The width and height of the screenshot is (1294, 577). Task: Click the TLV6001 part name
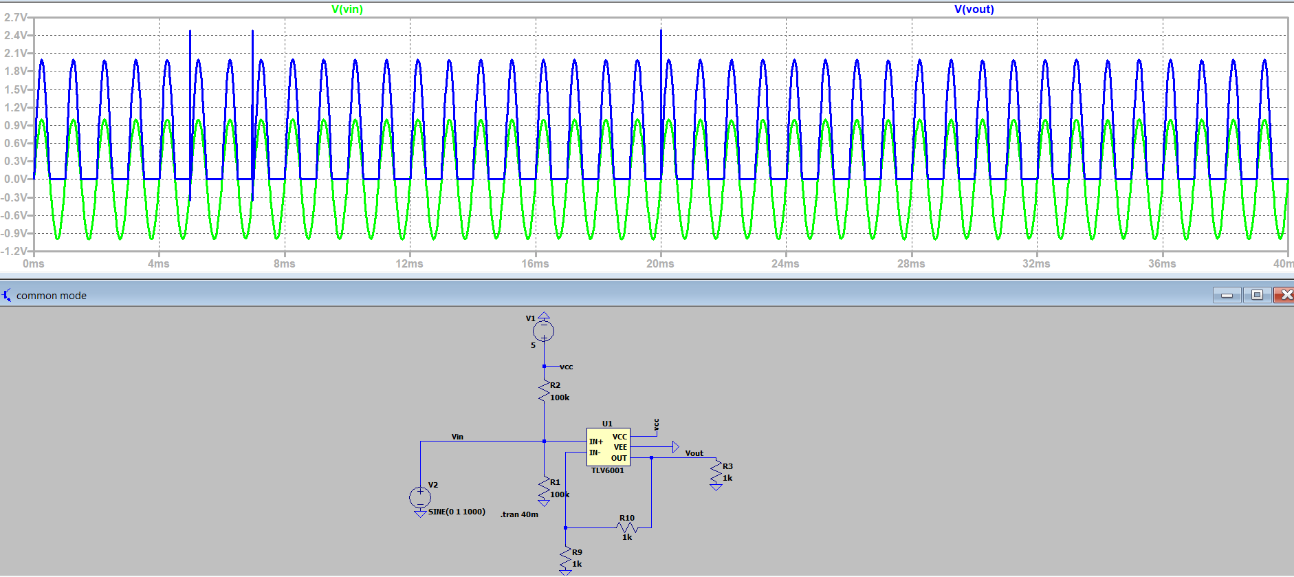click(x=608, y=470)
